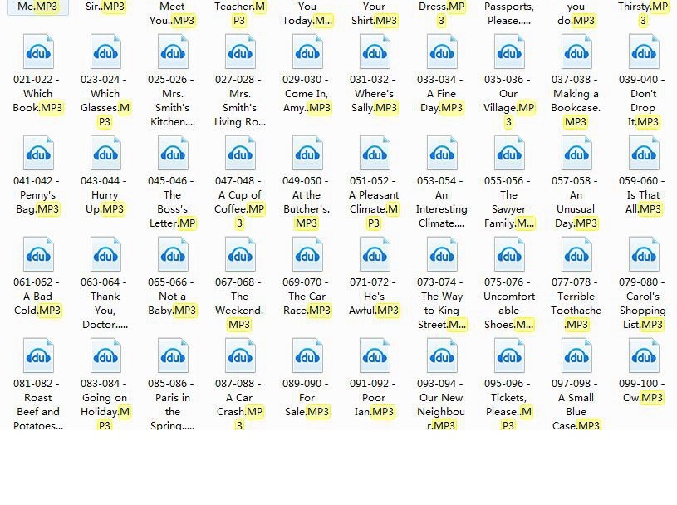The height and width of the screenshot is (505, 677).
Task: Click the '087-088 - A Car Crash' label
Action: (240, 404)
